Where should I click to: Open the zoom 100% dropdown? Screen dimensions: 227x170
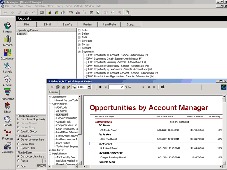89,87
